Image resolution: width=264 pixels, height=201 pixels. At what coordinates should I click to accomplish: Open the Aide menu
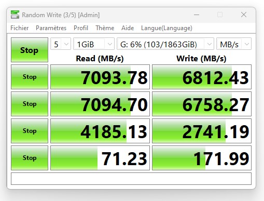(x=128, y=28)
